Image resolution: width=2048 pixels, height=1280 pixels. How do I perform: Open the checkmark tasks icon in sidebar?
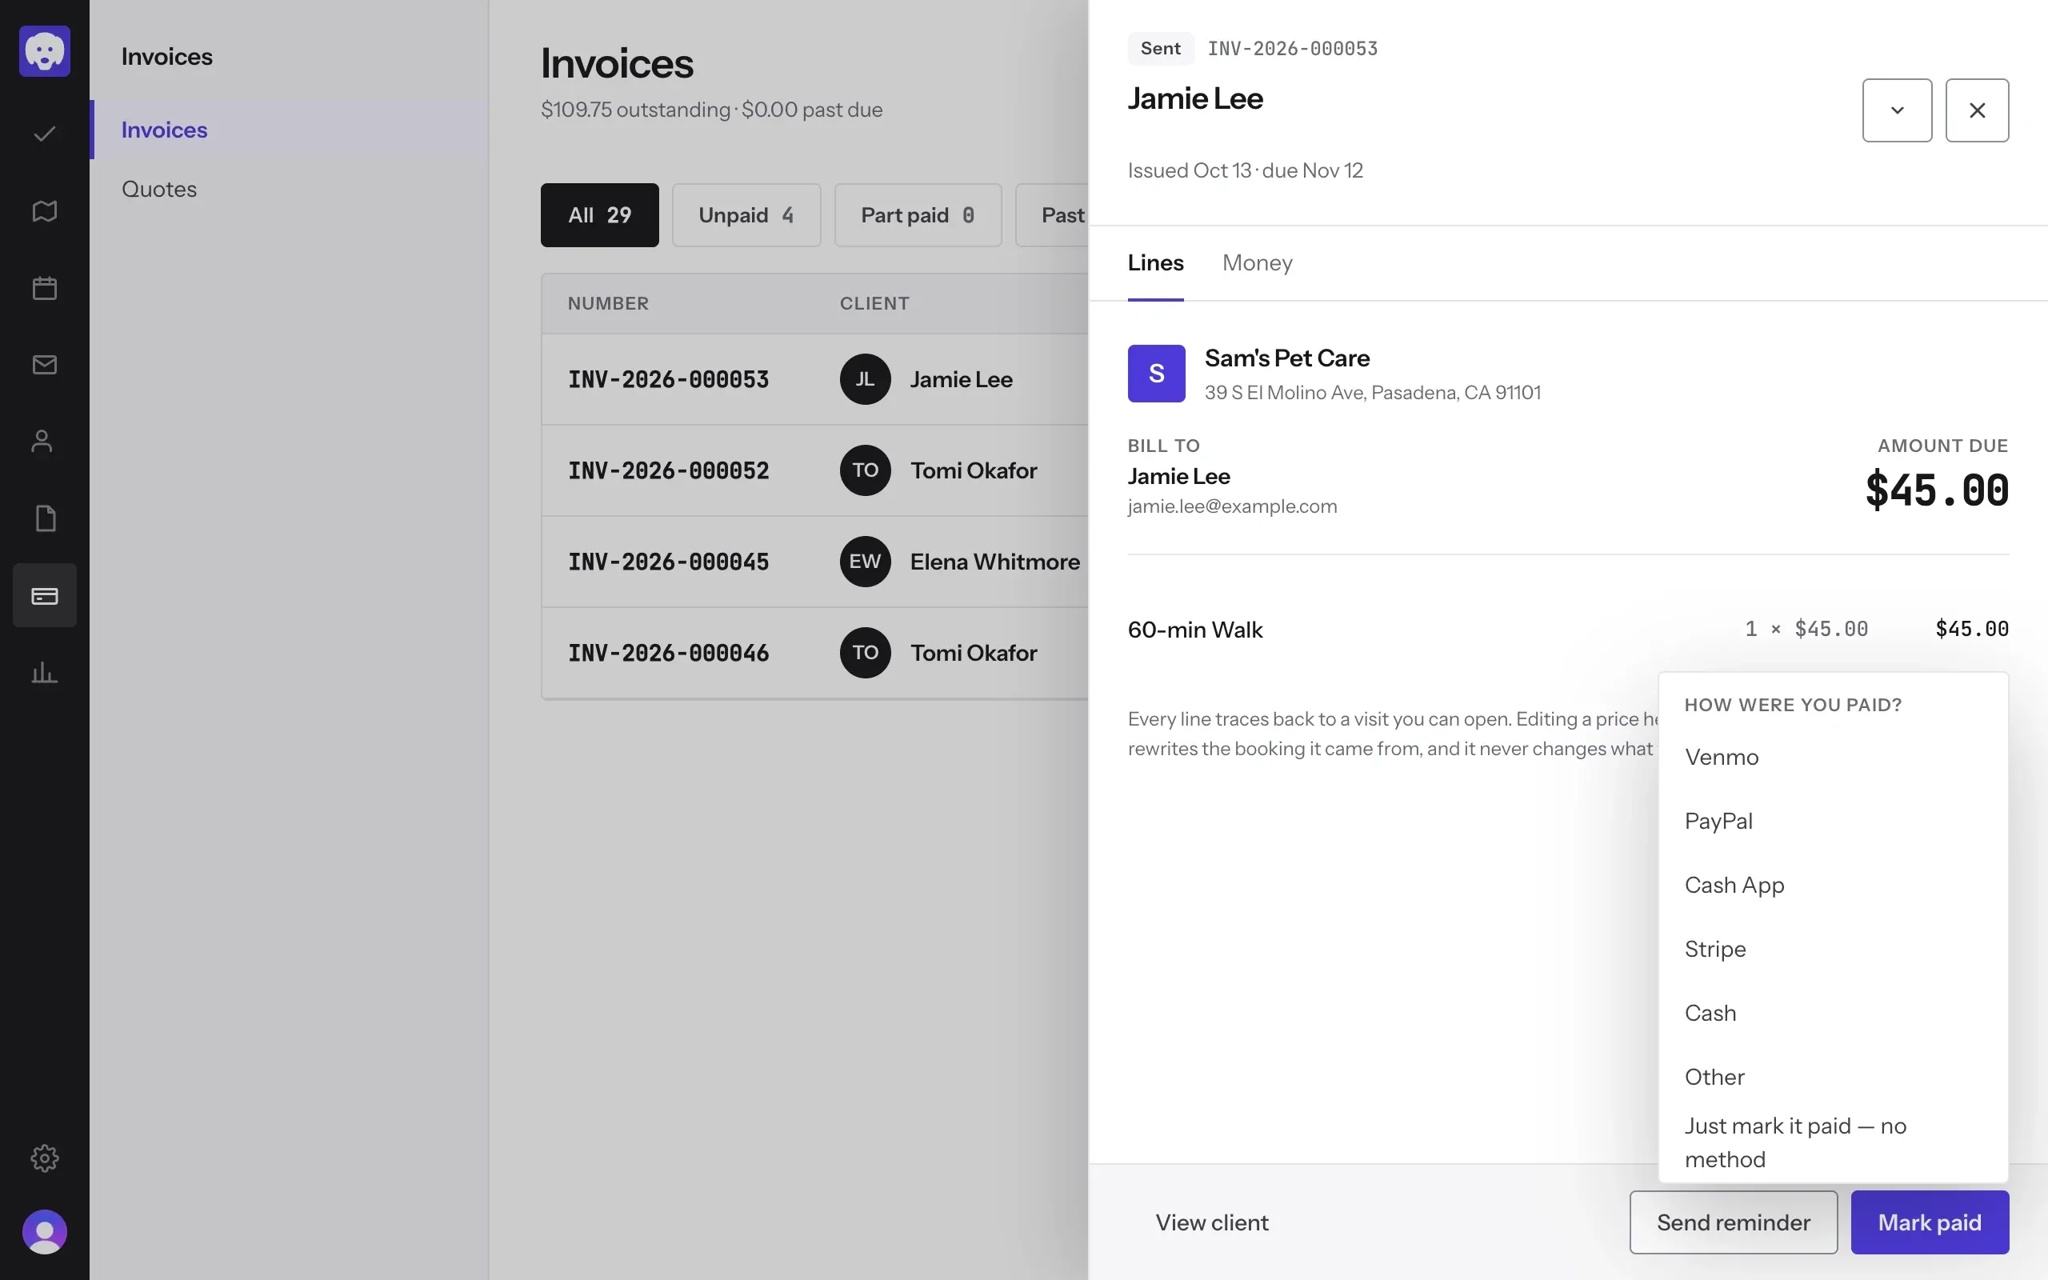[45, 134]
